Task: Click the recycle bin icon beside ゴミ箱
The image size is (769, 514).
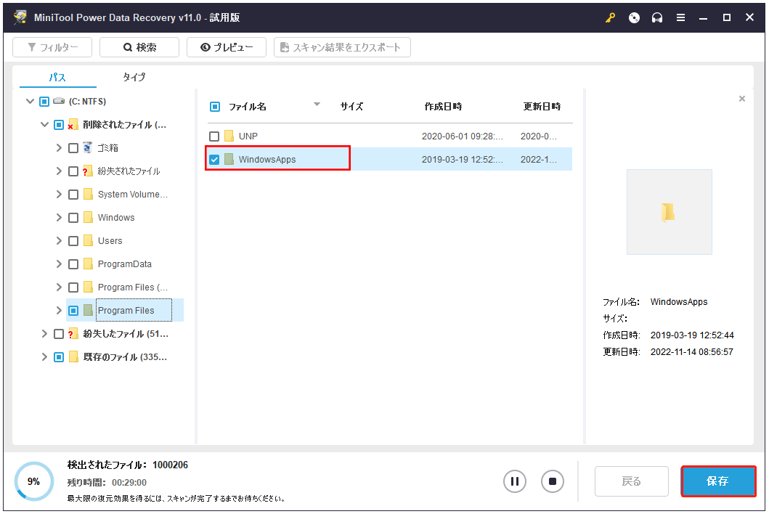Action: (x=88, y=147)
